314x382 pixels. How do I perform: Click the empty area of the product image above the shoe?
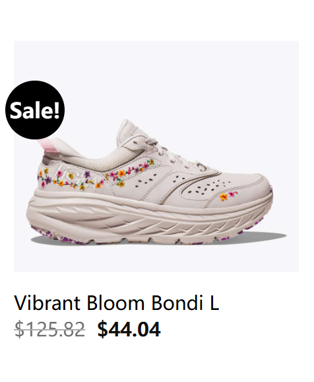point(156,78)
